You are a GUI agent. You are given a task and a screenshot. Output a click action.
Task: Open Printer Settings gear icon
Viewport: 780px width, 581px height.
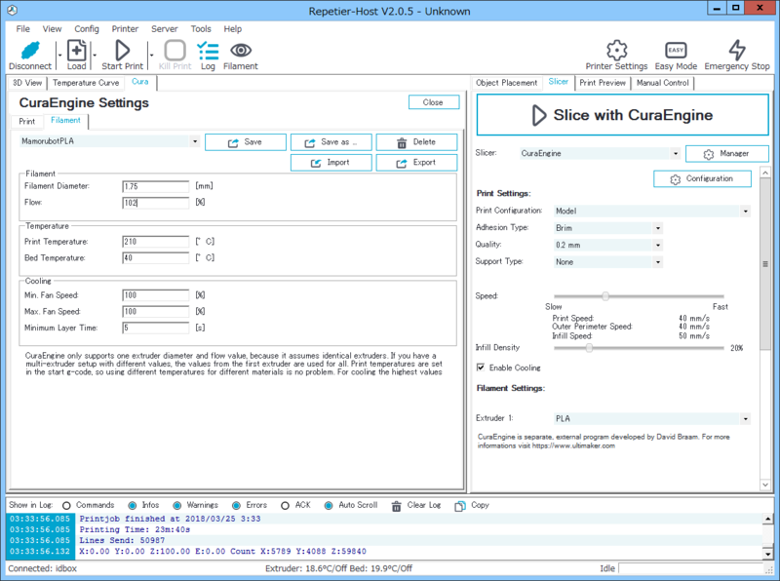tap(617, 51)
